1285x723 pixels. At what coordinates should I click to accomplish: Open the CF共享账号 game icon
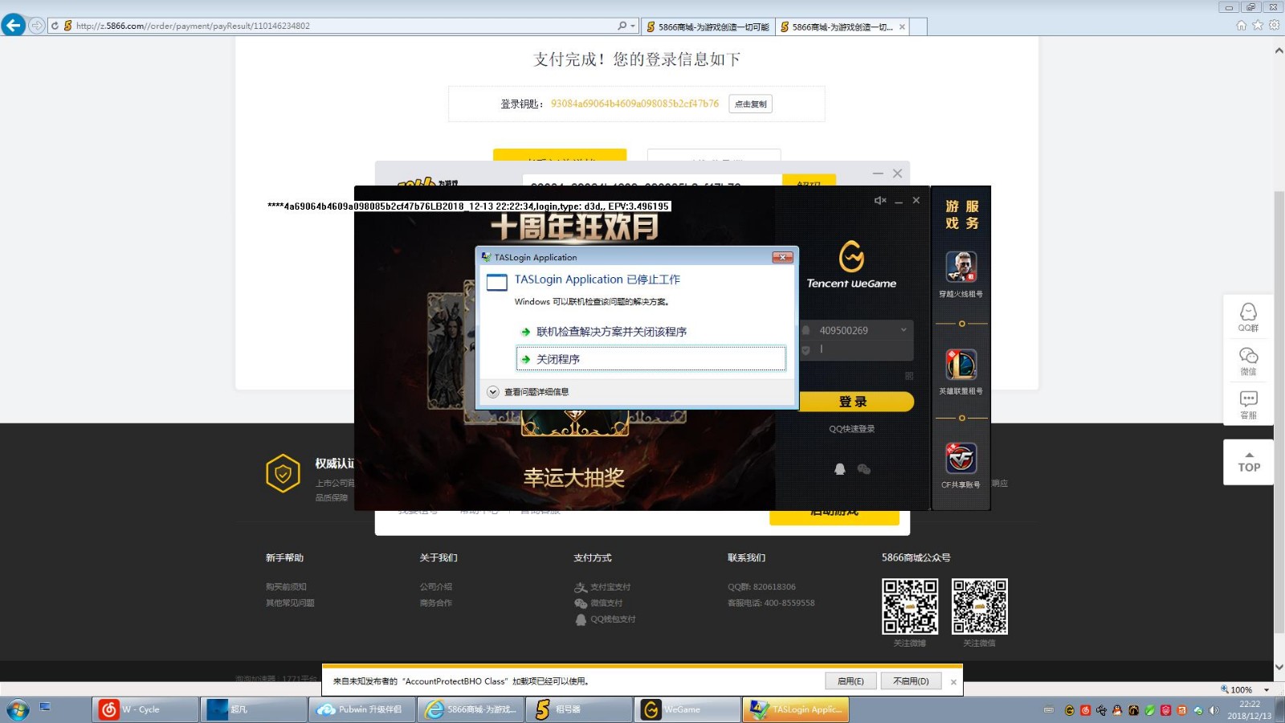tap(961, 459)
